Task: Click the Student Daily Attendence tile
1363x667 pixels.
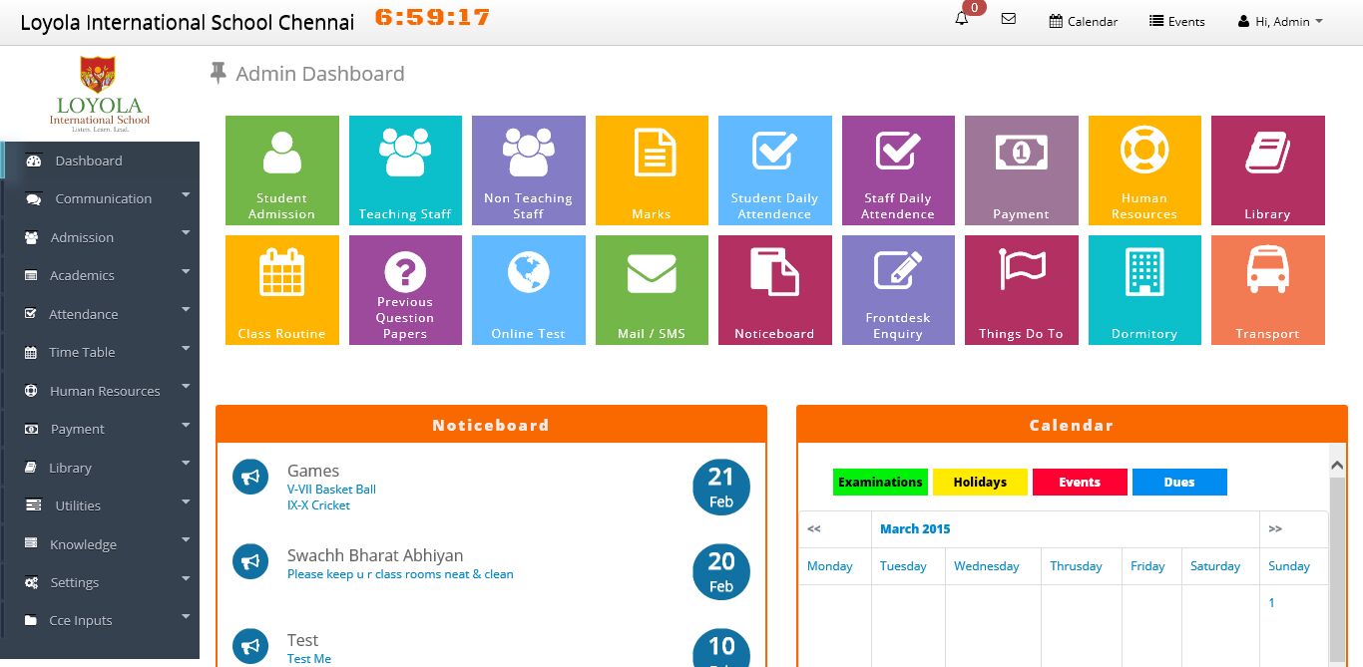Action: pos(775,169)
